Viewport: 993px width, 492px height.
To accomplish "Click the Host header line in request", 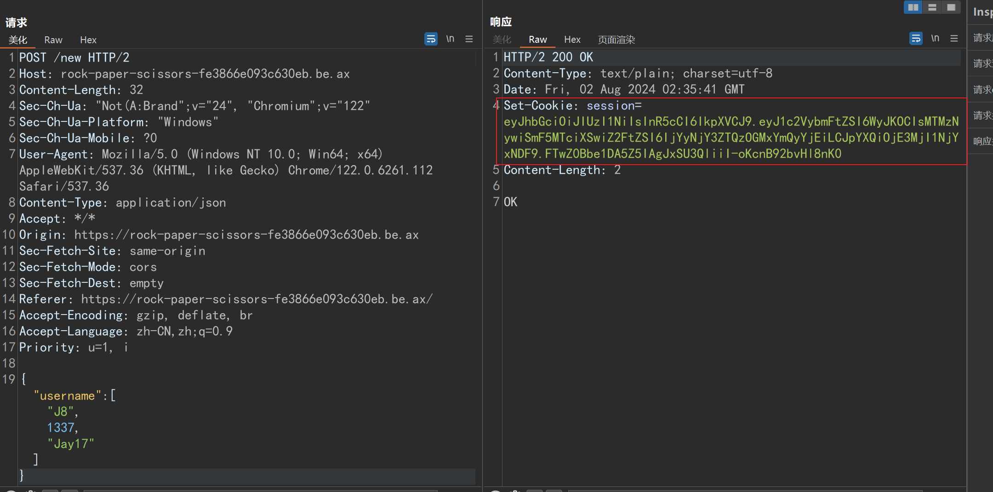I will tap(184, 74).
